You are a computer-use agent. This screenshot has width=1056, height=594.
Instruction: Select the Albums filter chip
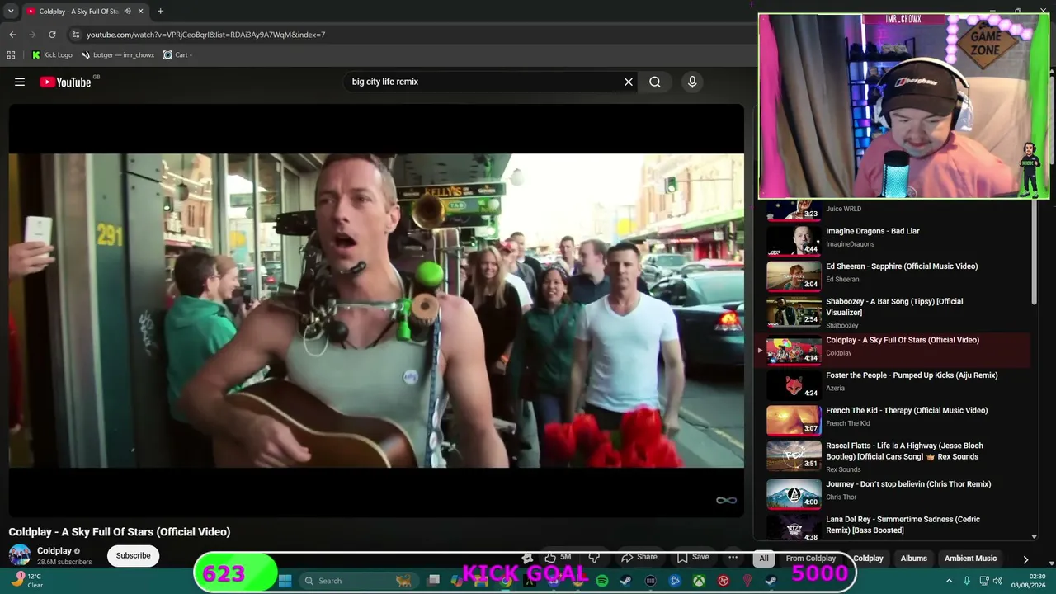pos(914,559)
